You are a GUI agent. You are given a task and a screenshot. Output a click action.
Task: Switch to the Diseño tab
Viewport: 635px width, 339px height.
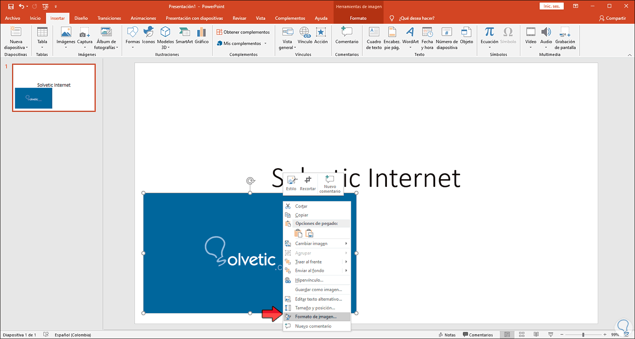(81, 18)
